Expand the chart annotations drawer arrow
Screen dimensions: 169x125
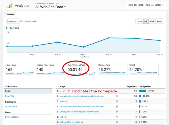(x=84, y=57)
